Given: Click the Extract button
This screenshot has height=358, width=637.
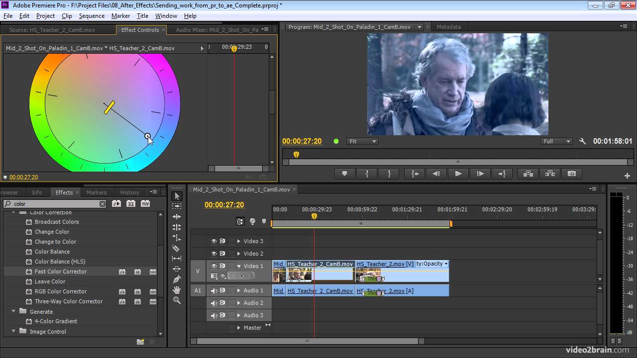Looking at the screenshot, I should [550, 174].
